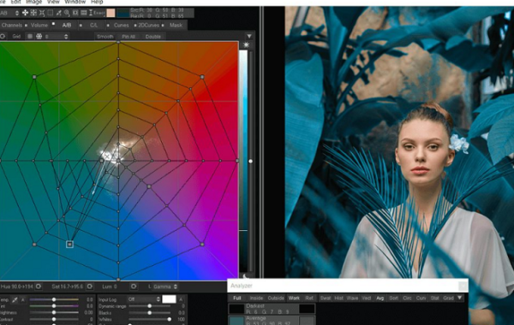Viewport: 514px width, 325px height.
Task: Select Full region in Analyzer
Action: coord(237,298)
